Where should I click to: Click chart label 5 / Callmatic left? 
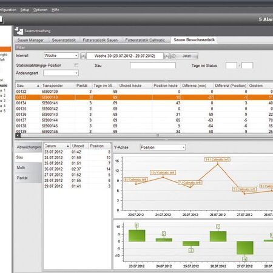244,189
